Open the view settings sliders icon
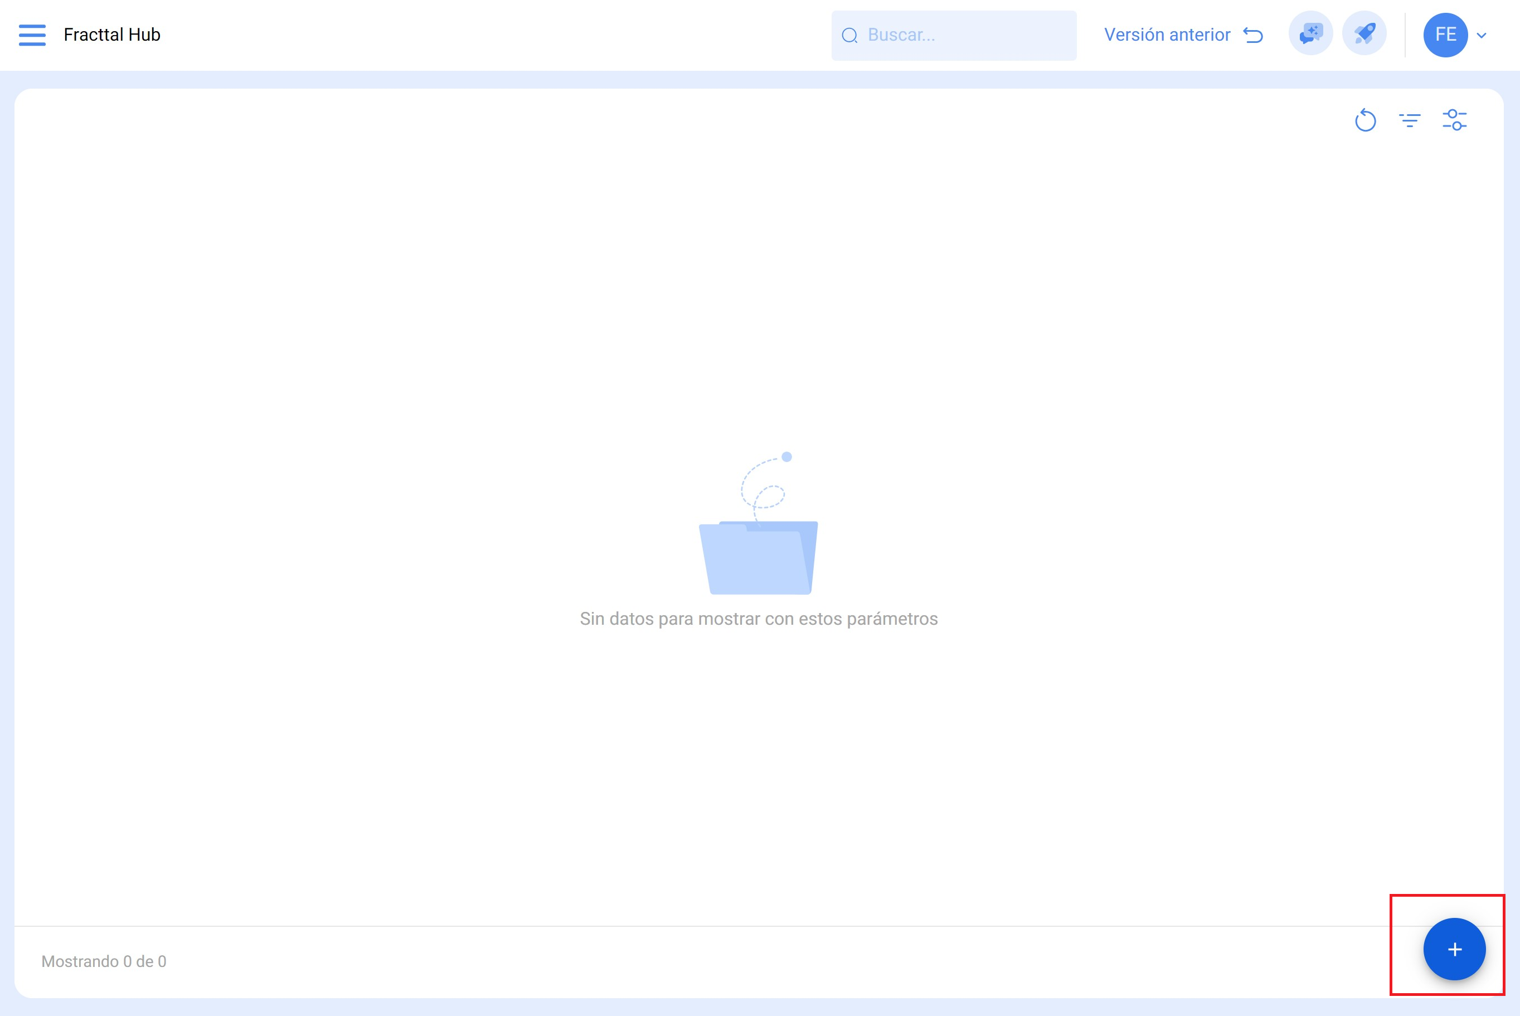The width and height of the screenshot is (1520, 1016). (x=1455, y=120)
